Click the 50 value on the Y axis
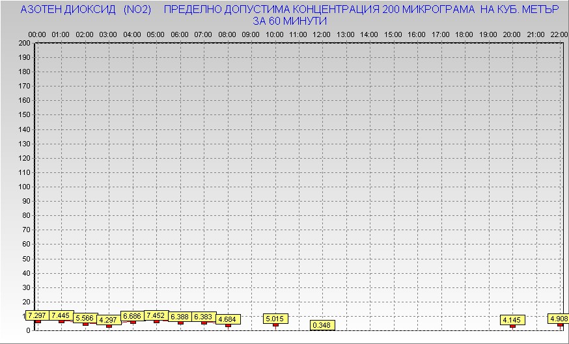 pyautogui.click(x=26, y=259)
